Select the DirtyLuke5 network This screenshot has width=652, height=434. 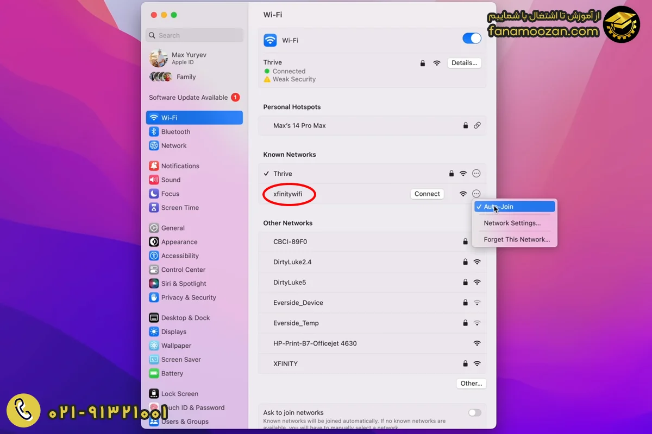(x=372, y=283)
